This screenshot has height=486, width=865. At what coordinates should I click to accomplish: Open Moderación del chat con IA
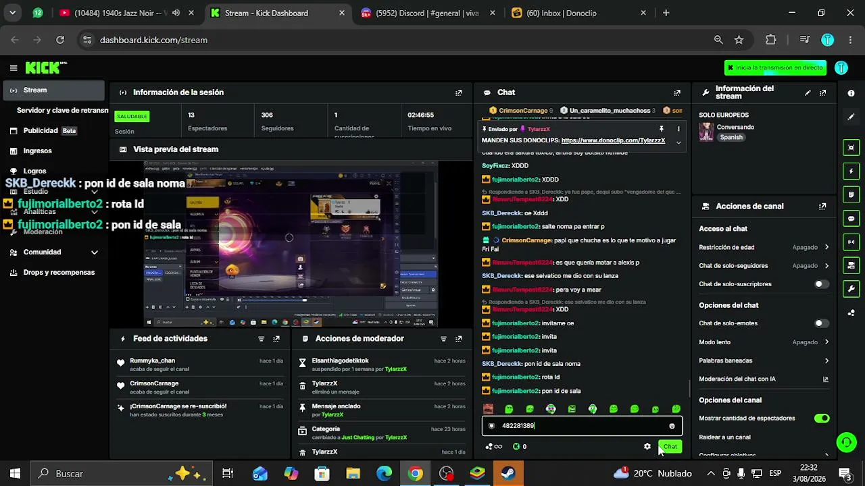coord(764,379)
